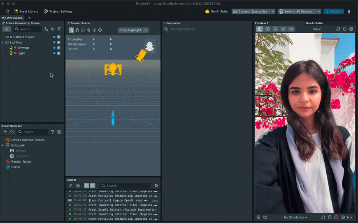
Task: Disable the Envmap object checkbox
Action: click(58, 48)
